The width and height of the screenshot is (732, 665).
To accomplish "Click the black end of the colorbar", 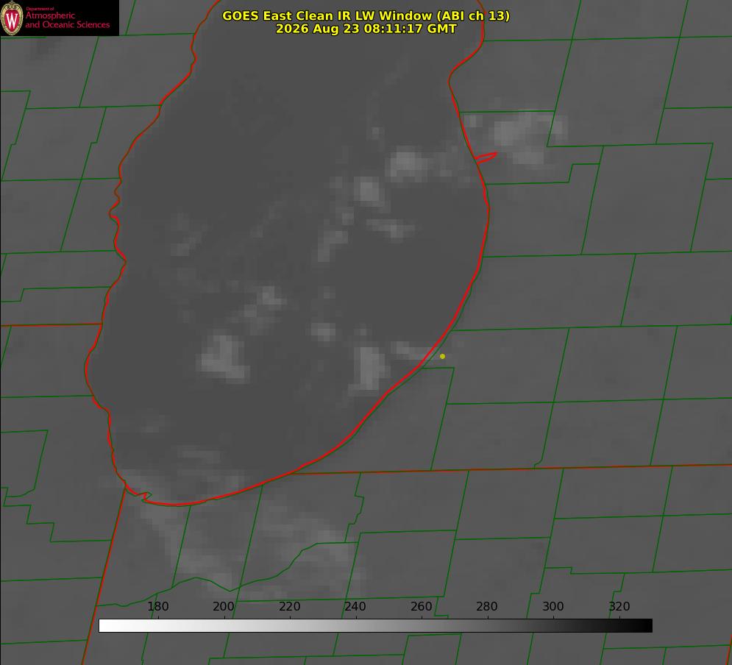I will tap(646, 626).
